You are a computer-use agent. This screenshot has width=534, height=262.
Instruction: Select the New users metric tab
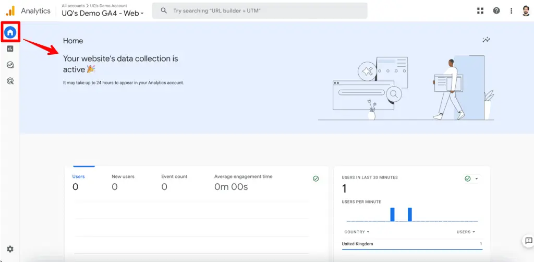point(123,183)
